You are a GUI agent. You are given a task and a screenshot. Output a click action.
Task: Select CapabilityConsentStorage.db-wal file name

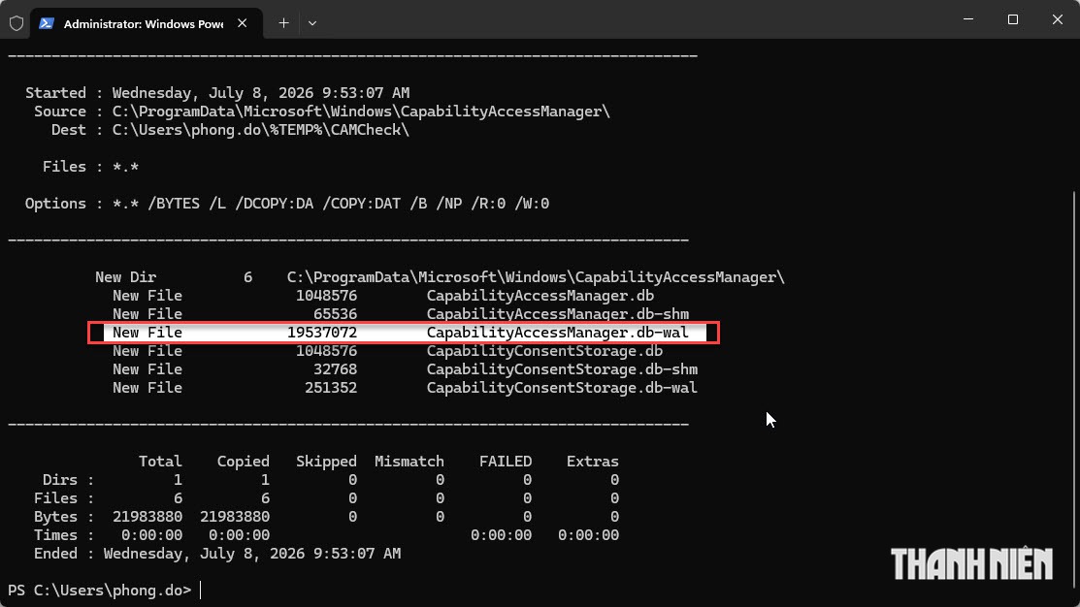click(562, 388)
